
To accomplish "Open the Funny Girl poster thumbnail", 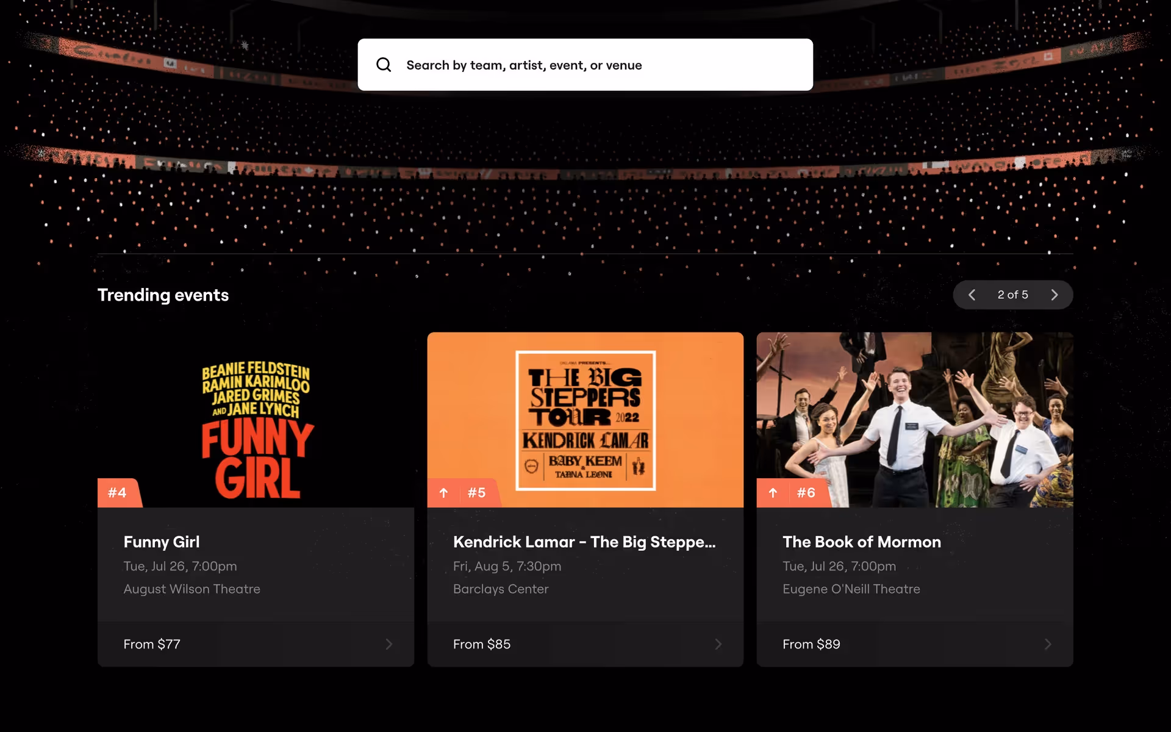I will pos(256,421).
